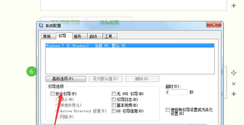244x125 pixels.
Task: Select the 网络(W) radio button
Action: click(x=57, y=117)
